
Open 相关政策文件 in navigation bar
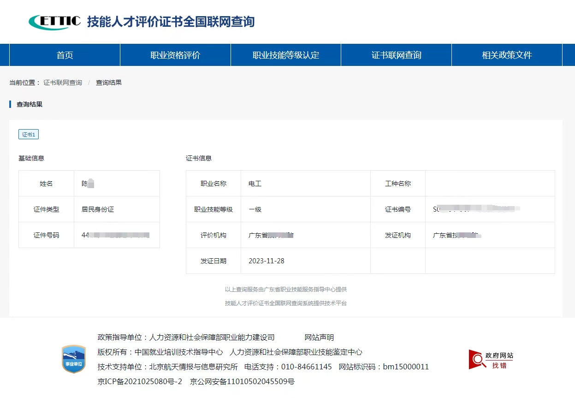click(x=507, y=55)
